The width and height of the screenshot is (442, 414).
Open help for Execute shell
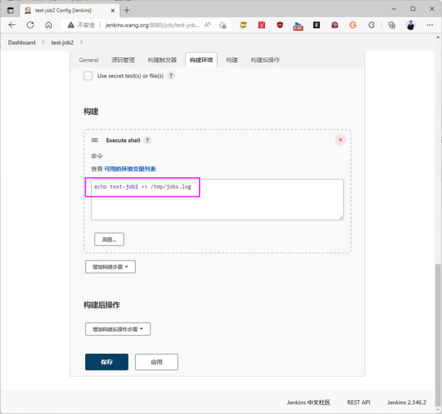[x=147, y=140]
